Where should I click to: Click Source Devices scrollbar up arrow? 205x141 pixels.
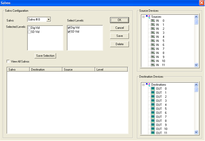pyautogui.click(x=196, y=17)
